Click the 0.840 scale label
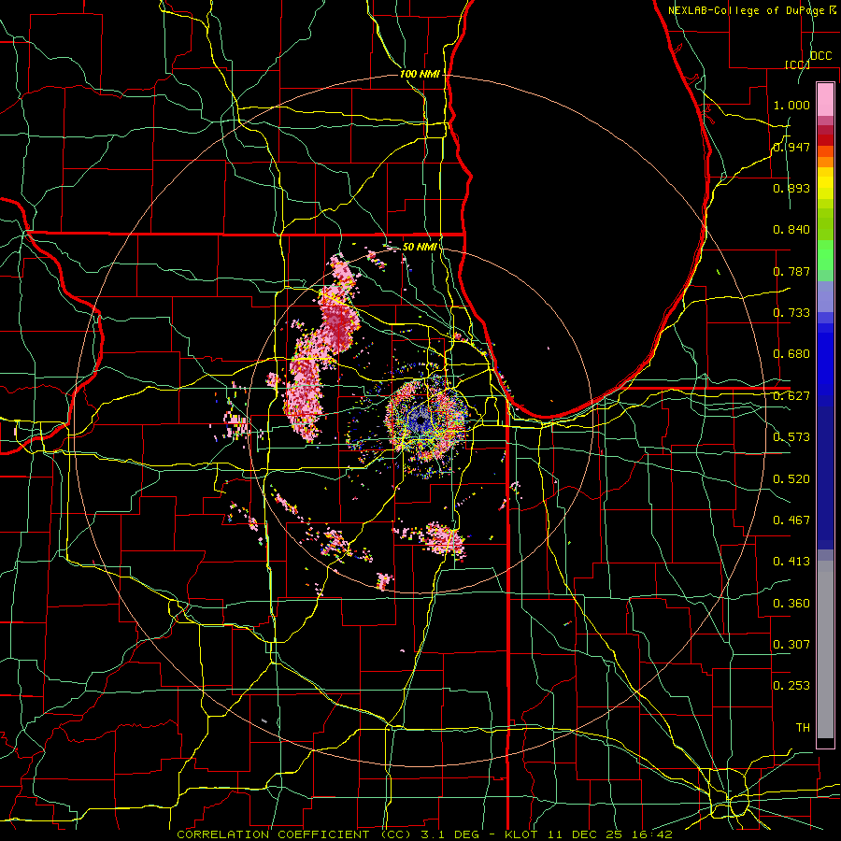Image resolution: width=841 pixels, height=841 pixels. click(x=791, y=230)
